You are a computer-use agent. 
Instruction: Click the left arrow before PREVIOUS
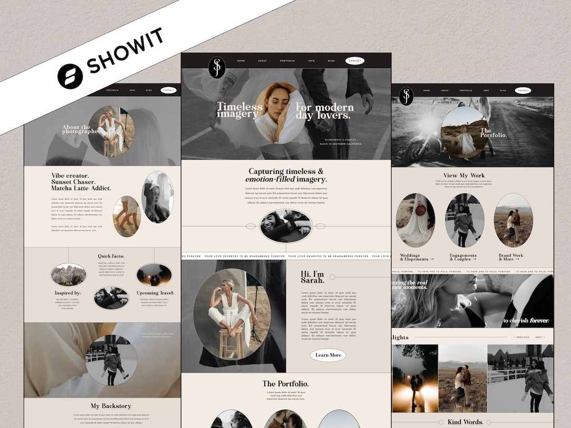(514, 337)
